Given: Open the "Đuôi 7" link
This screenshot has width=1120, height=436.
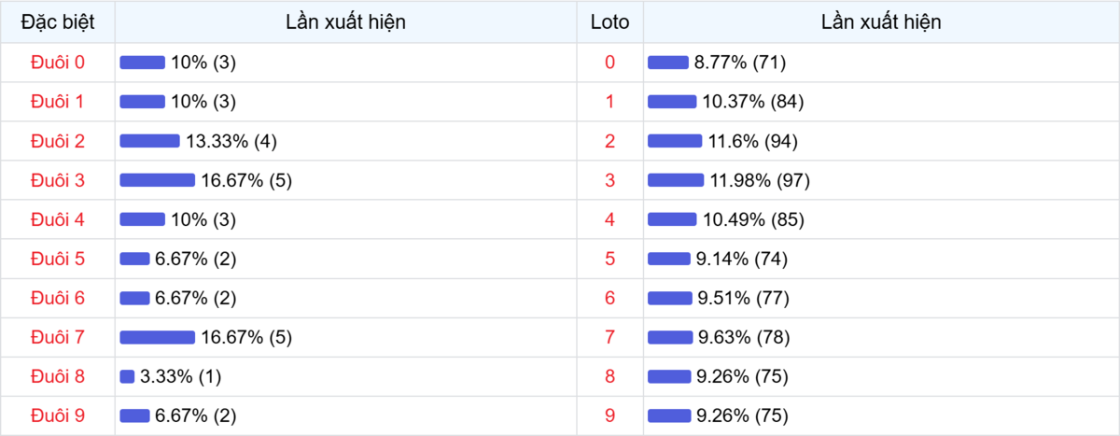Looking at the screenshot, I should (58, 337).
